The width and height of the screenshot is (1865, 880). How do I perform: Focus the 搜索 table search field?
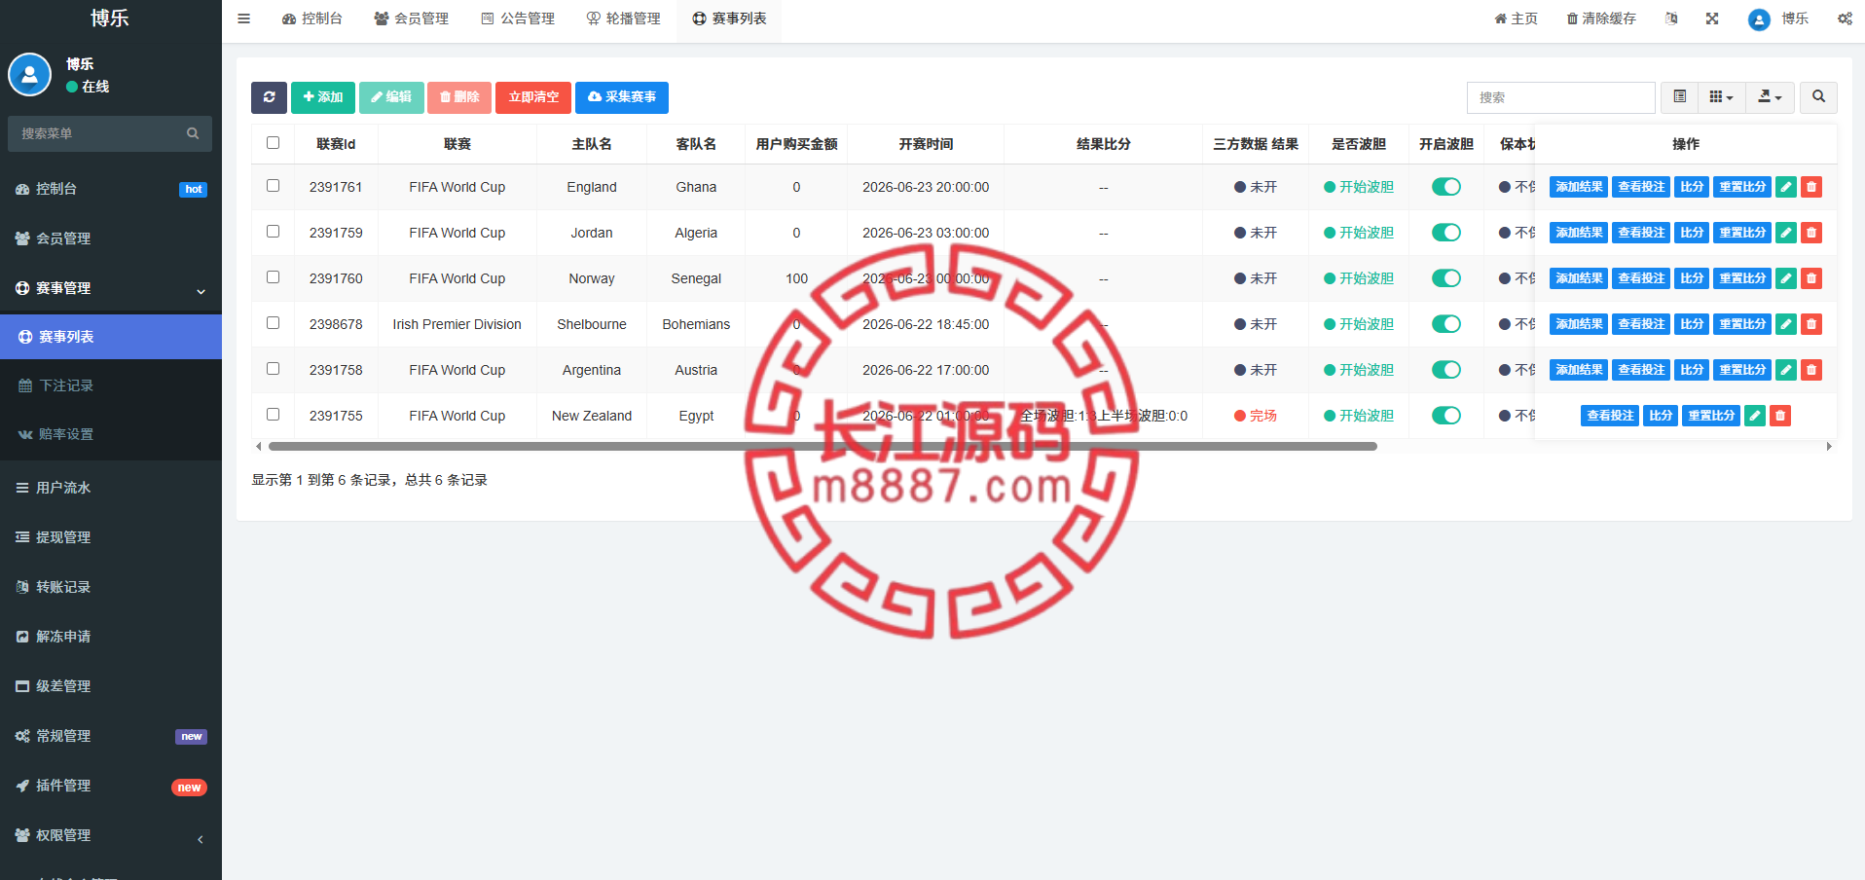click(x=1561, y=97)
